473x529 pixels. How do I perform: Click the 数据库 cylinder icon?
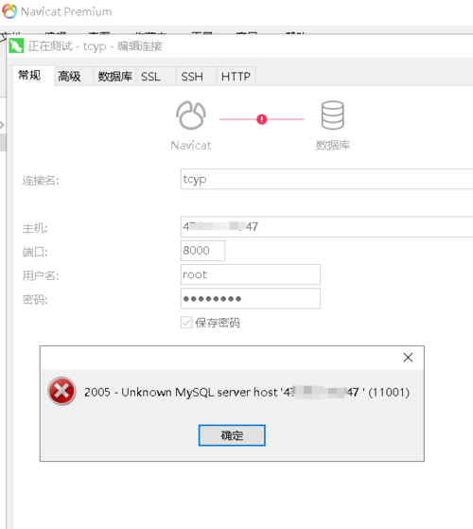(x=332, y=115)
